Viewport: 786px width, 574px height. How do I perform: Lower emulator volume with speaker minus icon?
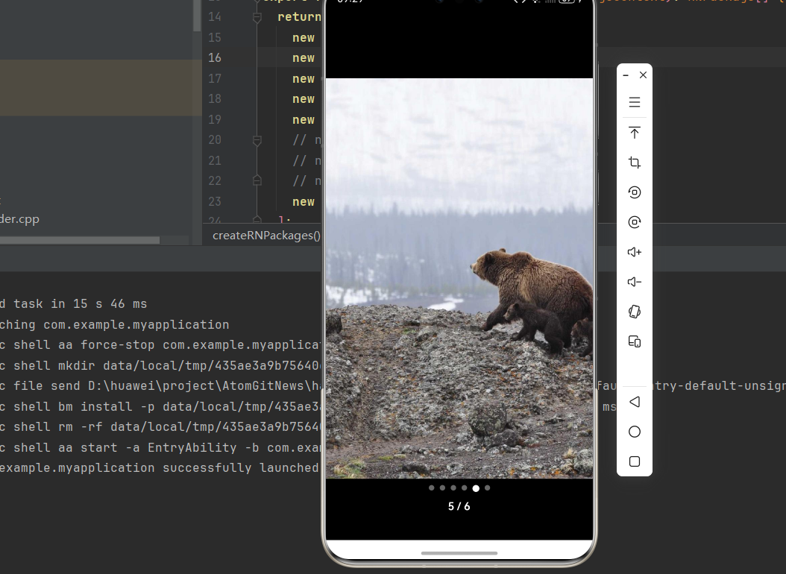(634, 282)
